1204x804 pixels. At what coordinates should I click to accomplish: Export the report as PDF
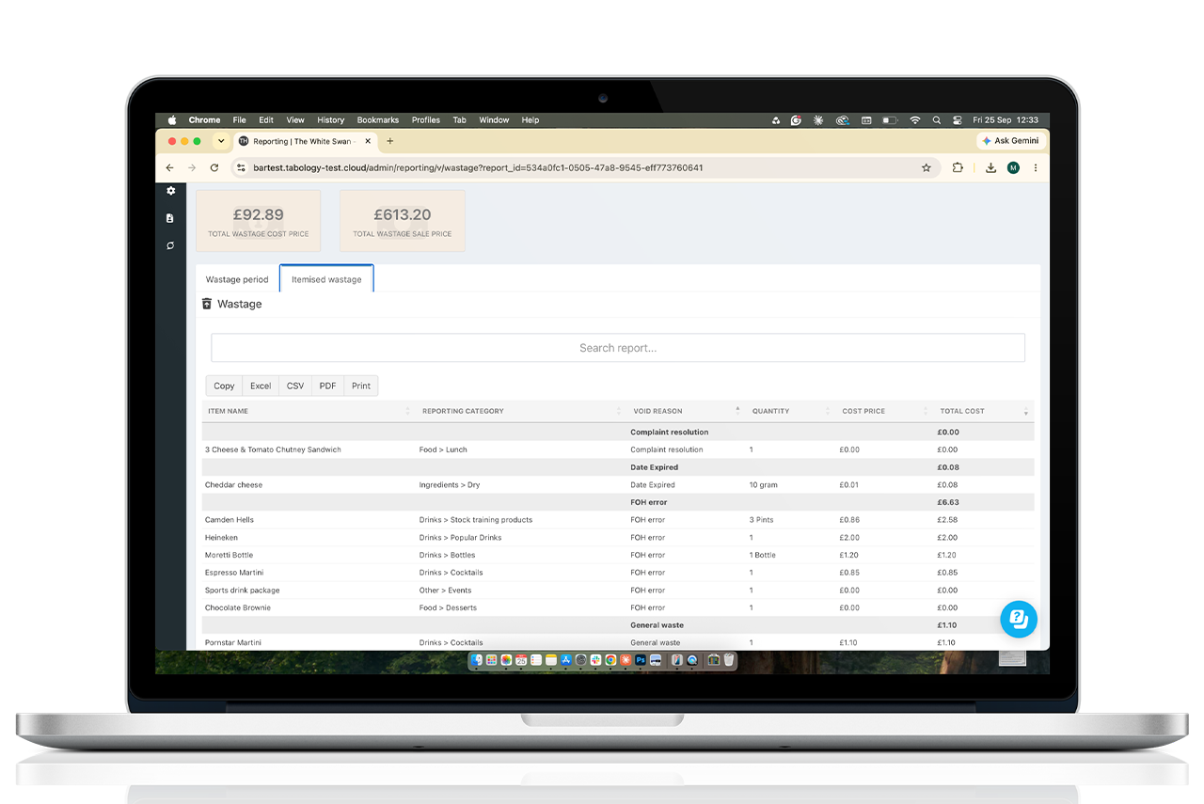pos(327,386)
